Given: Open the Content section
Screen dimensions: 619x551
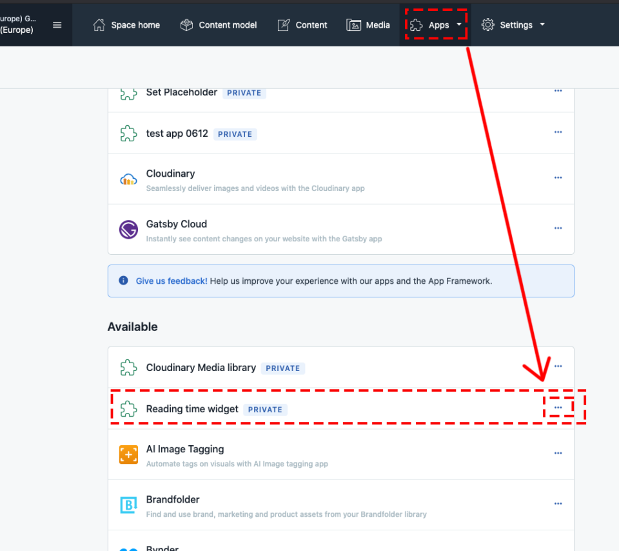Looking at the screenshot, I should coord(302,25).
